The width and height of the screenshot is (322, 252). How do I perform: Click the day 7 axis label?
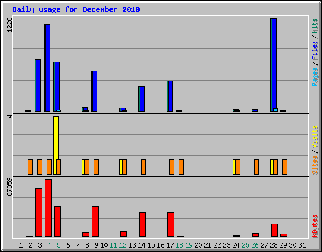point(77,245)
